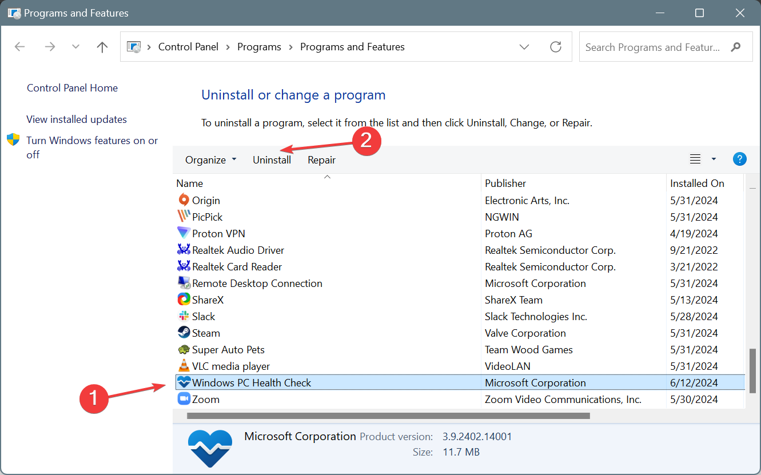Viewport: 761px width, 475px height.
Task: Click the Steam app icon
Action: pyautogui.click(x=184, y=333)
